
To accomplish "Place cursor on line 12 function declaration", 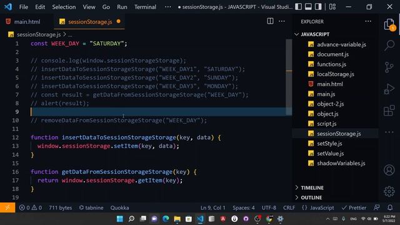I will [x=126, y=137].
